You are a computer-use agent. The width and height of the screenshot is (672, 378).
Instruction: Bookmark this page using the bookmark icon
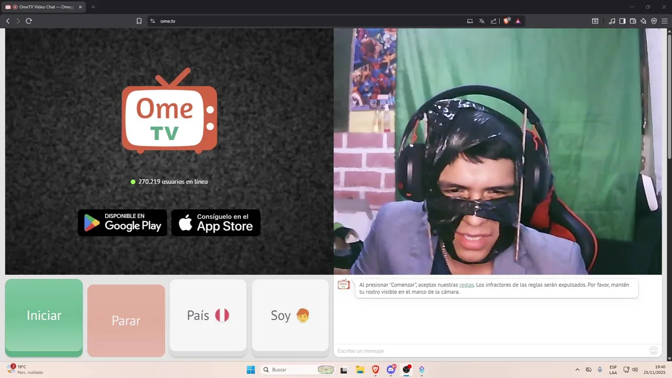tap(139, 21)
